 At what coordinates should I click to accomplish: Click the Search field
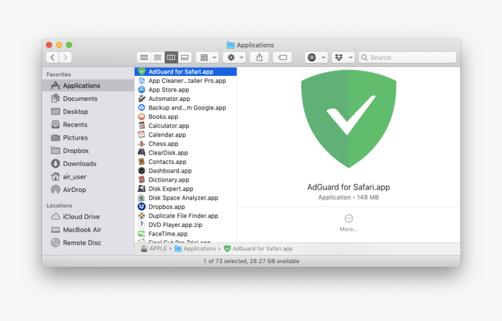(407, 57)
